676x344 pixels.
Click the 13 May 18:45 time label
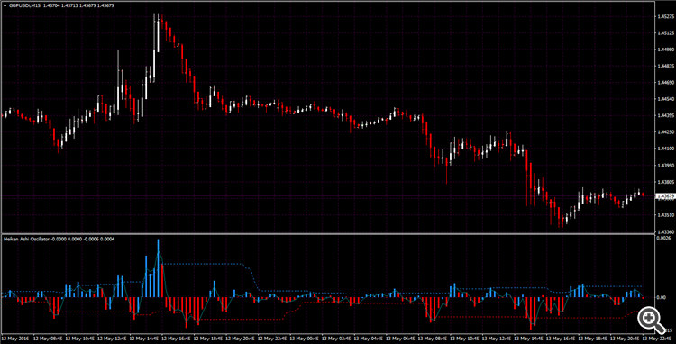(x=592, y=339)
